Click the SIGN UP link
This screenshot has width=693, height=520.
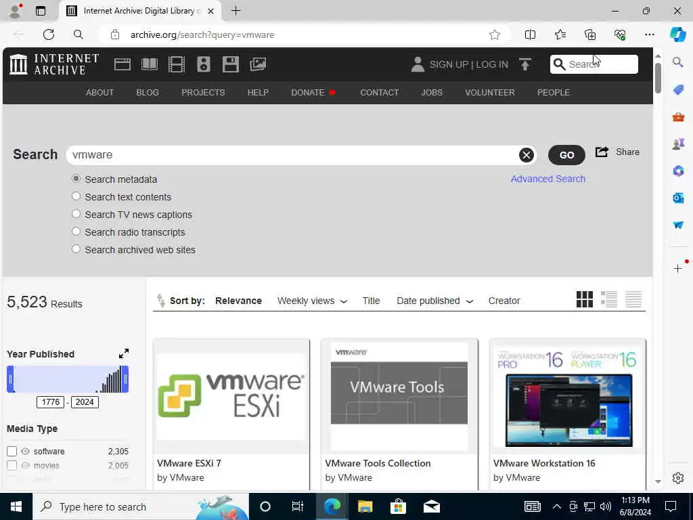449,64
